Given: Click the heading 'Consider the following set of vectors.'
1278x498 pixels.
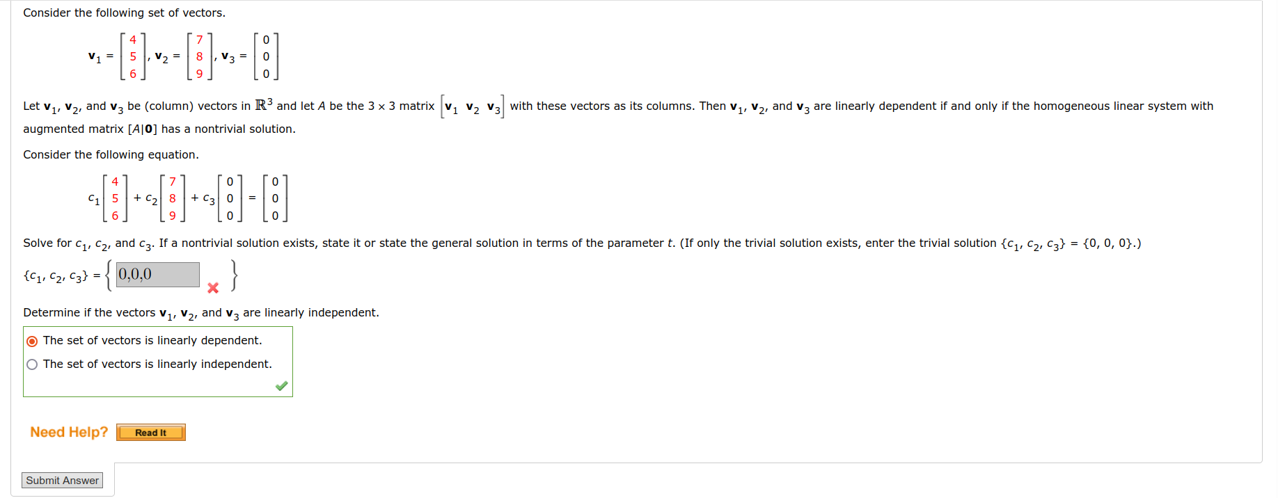Looking at the screenshot, I should [124, 13].
